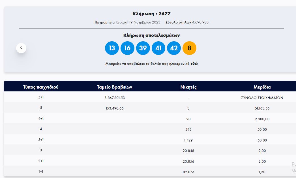Click the blue ball number 13
This screenshot has width=296, height=178.
112,48
